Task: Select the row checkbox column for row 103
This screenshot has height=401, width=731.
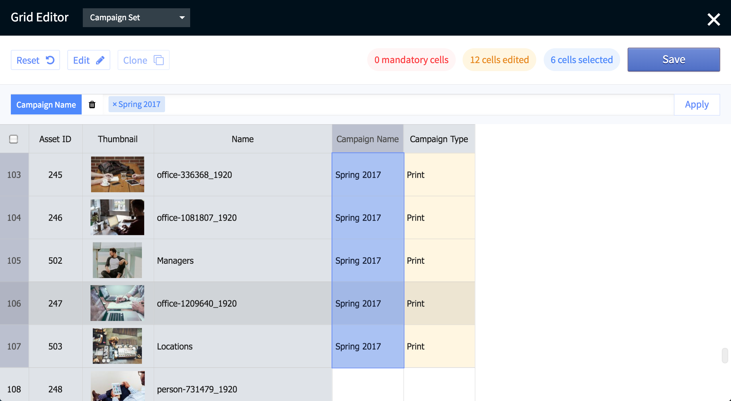Action: click(x=14, y=175)
